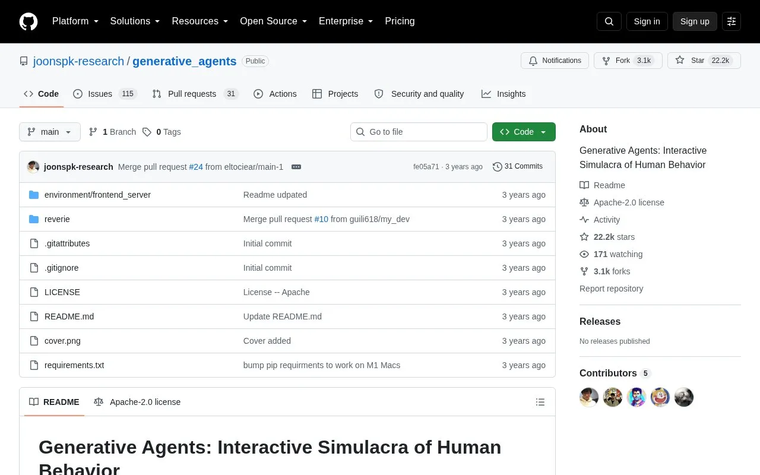Screen dimensions: 760x475
Task: Open the README outline list icon
Action: pyautogui.click(x=540, y=402)
